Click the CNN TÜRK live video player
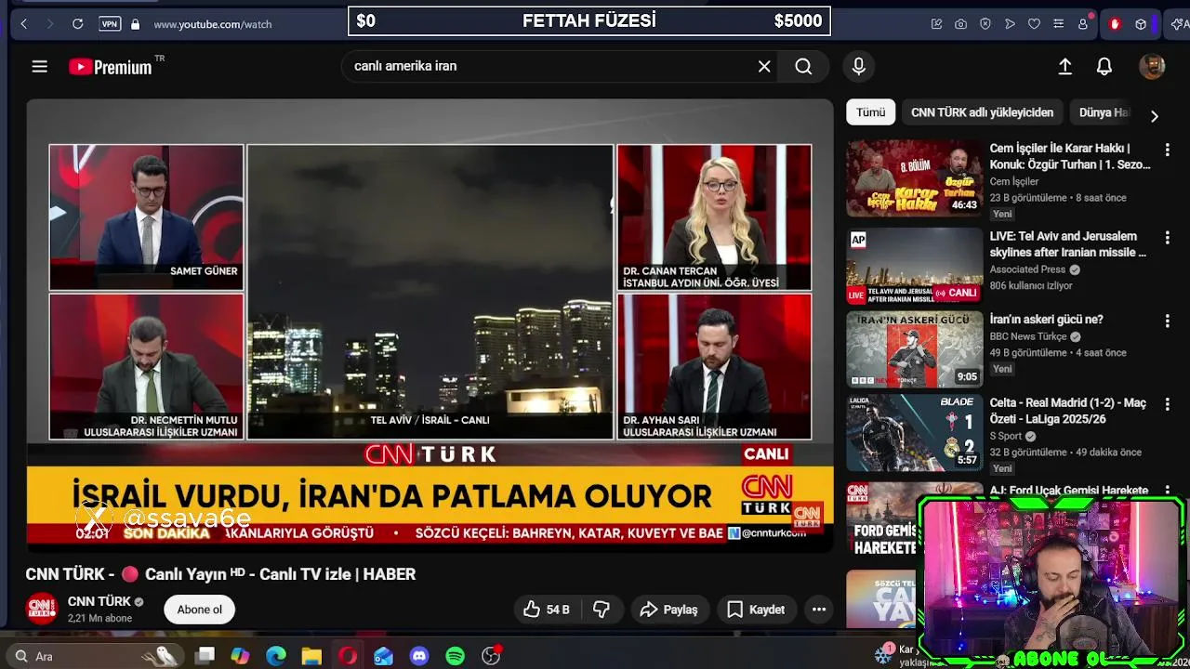The height and width of the screenshot is (669, 1190). tap(430, 325)
